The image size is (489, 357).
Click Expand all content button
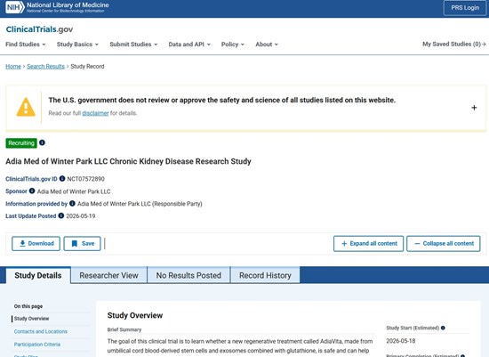point(369,244)
